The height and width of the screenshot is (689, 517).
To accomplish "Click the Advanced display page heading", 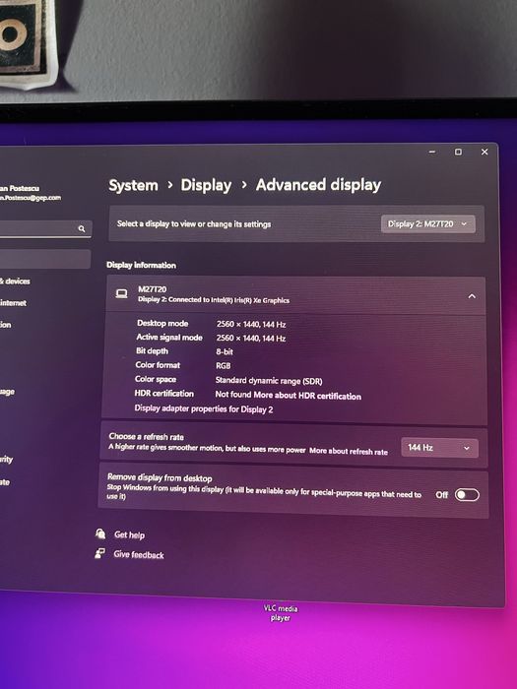I will coord(318,185).
